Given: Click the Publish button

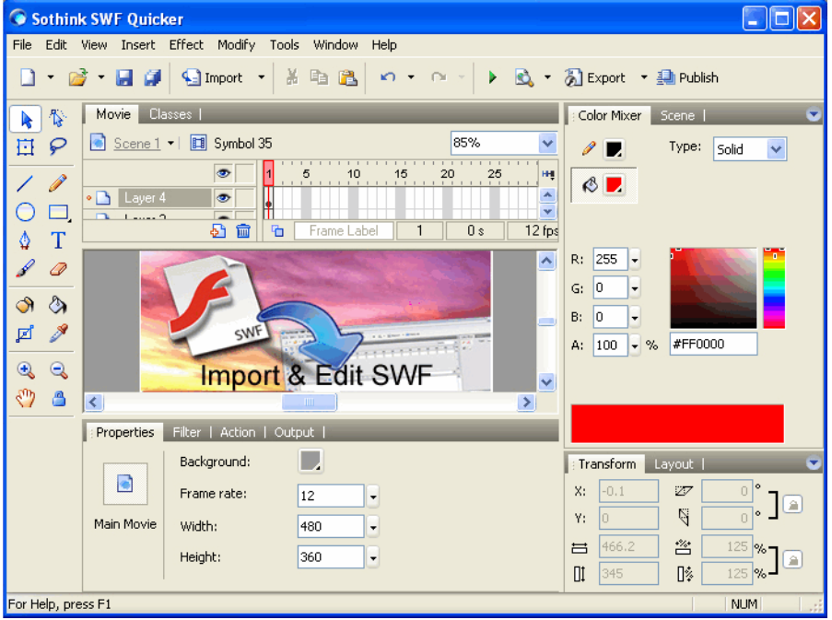Looking at the screenshot, I should click(x=687, y=77).
